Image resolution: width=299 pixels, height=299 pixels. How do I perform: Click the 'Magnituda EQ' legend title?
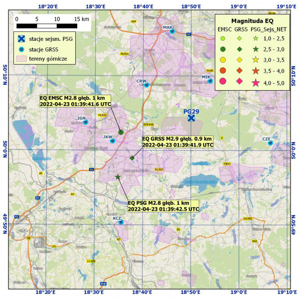[252, 21]
